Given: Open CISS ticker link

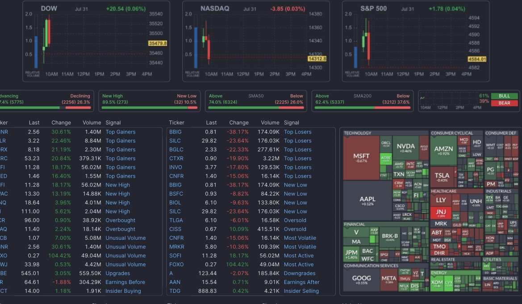Looking at the screenshot, I should [175, 229].
